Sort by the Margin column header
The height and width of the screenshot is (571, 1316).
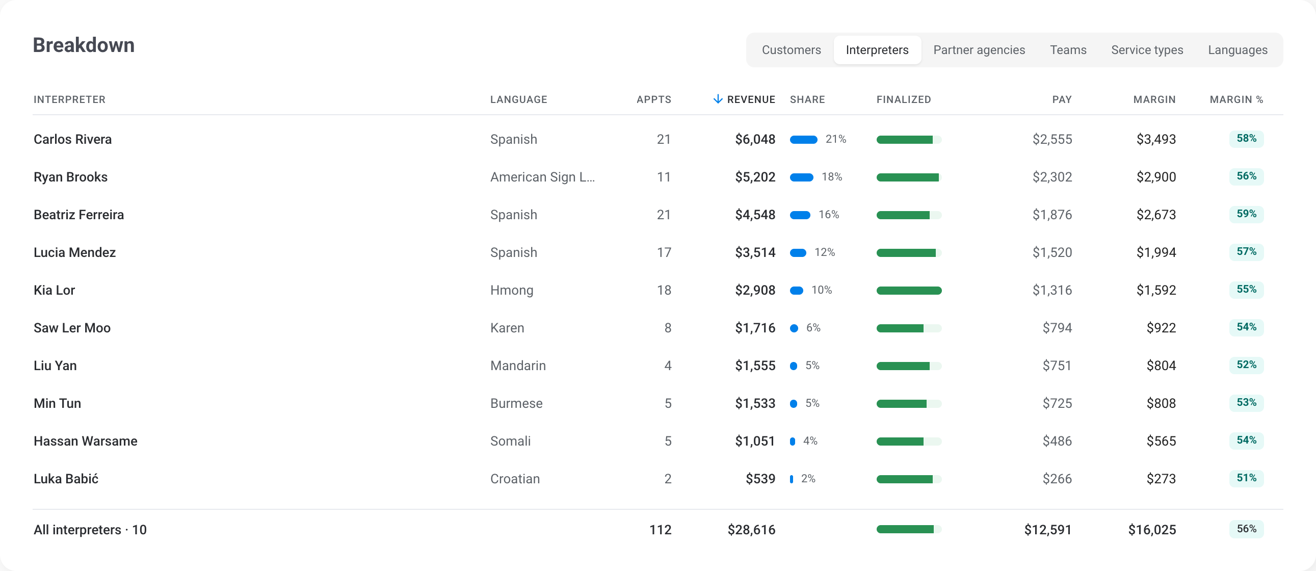tap(1154, 100)
